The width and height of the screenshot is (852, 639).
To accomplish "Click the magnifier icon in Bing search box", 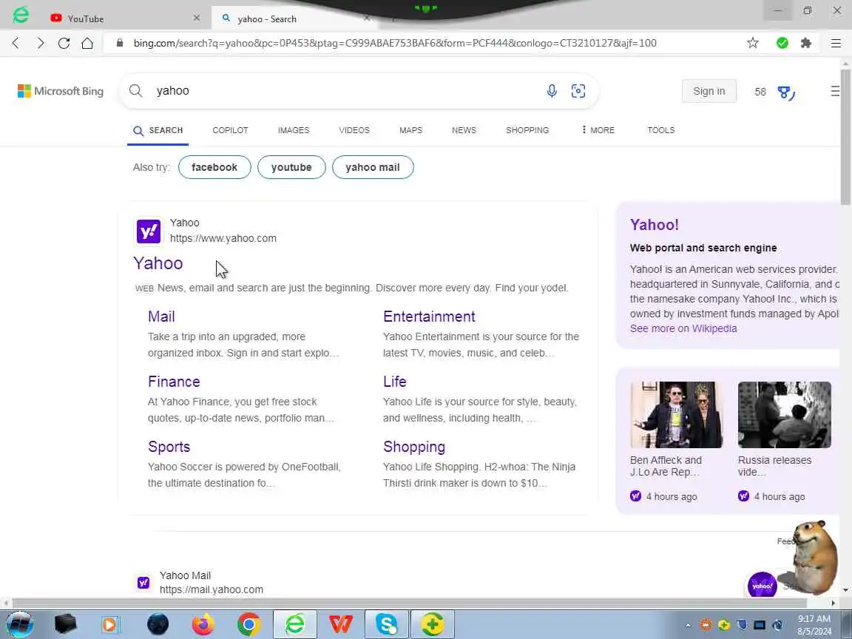I will [136, 91].
